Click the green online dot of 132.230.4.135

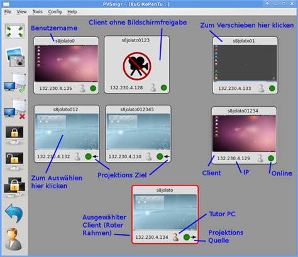click(93, 88)
